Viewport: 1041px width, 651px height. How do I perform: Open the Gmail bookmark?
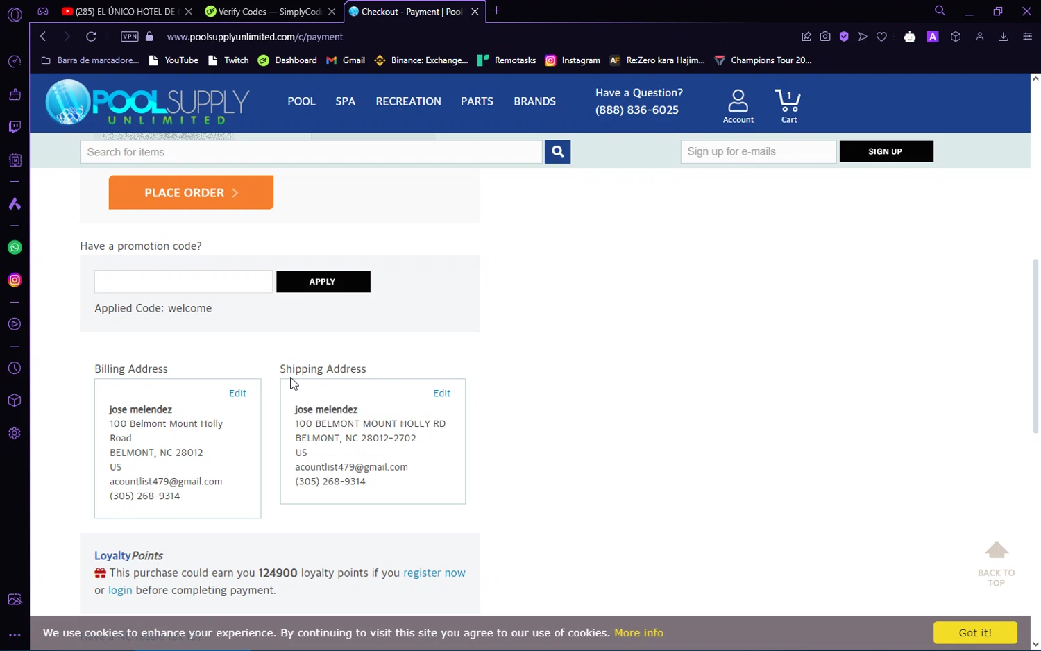pyautogui.click(x=346, y=60)
